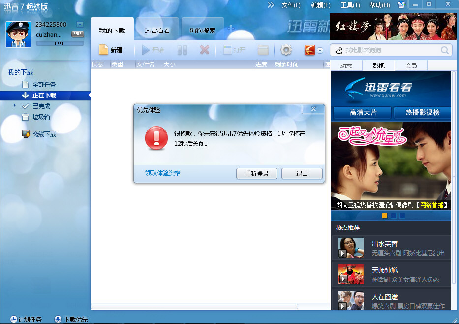This screenshot has width=459, height=324.
Task: Open the account dropdown arrow next to 234225800
Action: [80, 24]
